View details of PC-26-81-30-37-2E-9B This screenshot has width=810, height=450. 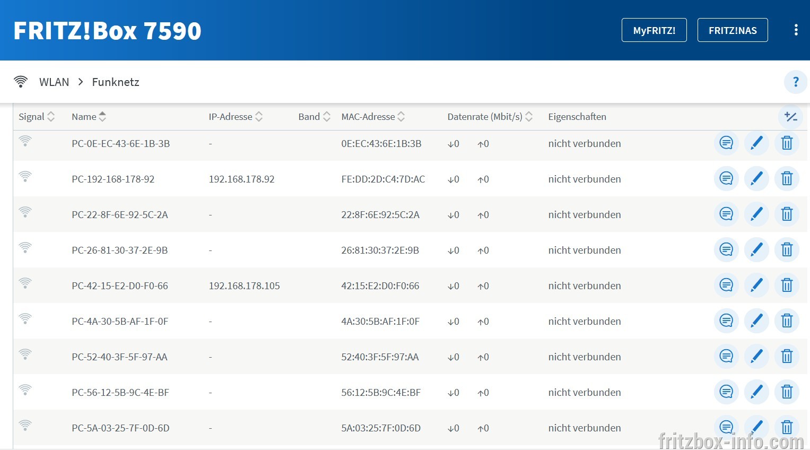click(726, 250)
